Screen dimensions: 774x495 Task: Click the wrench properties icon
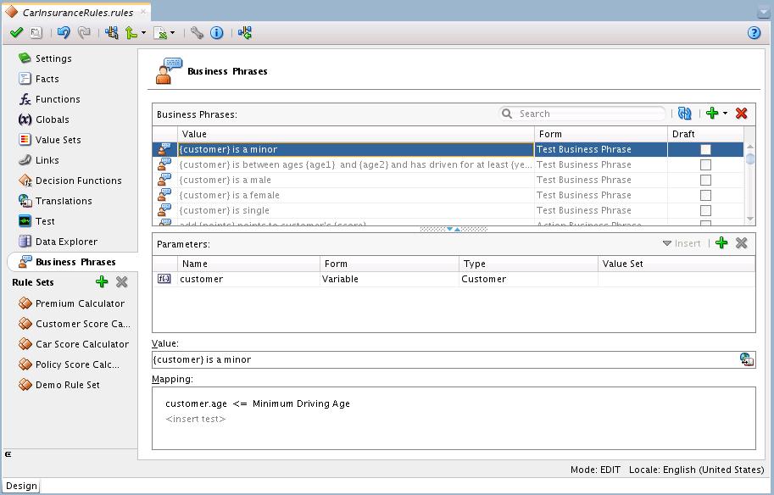[197, 32]
